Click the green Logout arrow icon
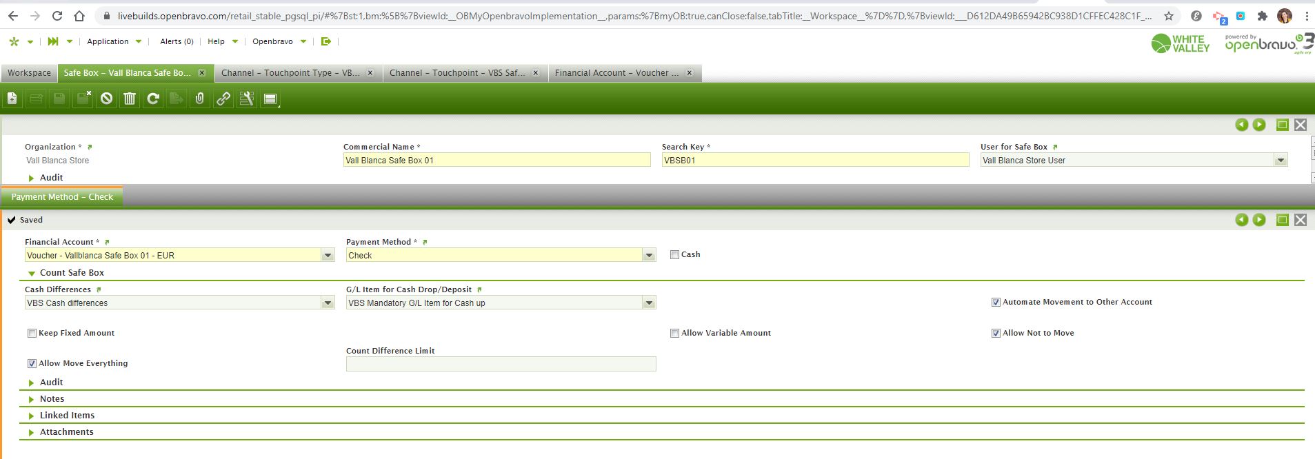This screenshot has width=1315, height=459. [326, 41]
